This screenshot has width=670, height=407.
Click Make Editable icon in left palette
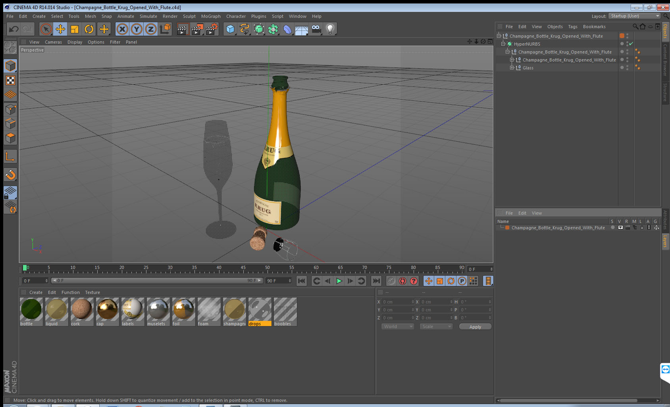pyautogui.click(x=10, y=48)
